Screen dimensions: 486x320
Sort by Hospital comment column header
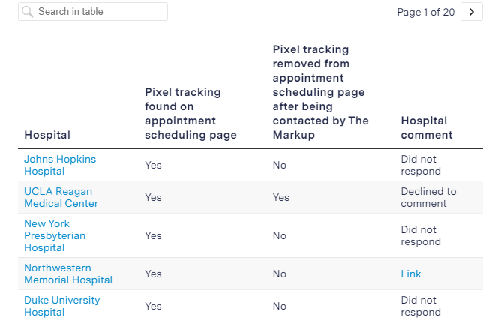click(x=427, y=128)
